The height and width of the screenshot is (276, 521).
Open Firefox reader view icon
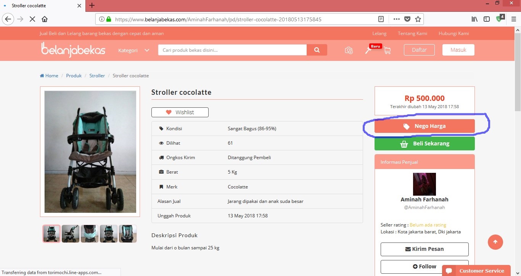pyautogui.click(x=381, y=19)
